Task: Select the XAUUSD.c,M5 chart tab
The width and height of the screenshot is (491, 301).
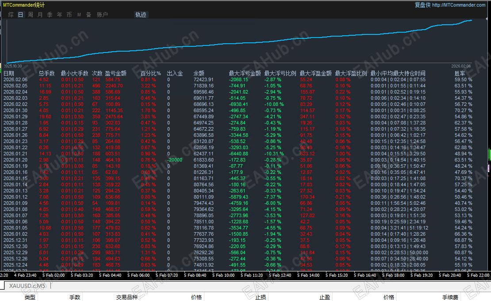Action: pyautogui.click(x=27, y=286)
